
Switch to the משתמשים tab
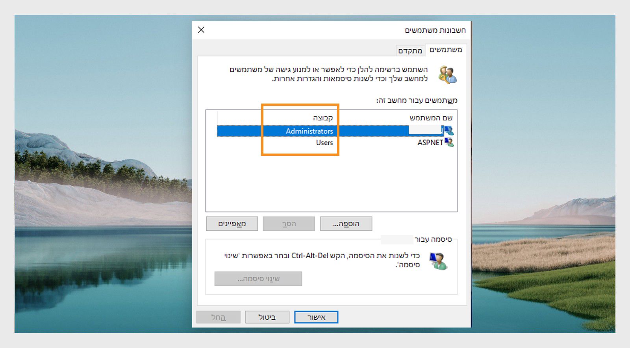pos(446,50)
